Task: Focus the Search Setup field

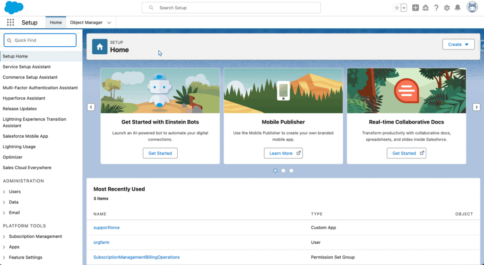Action: [231, 8]
